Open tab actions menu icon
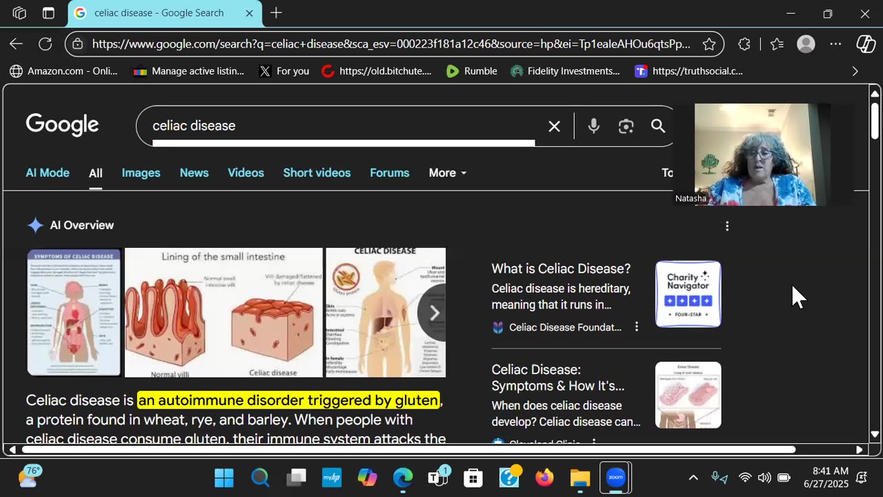This screenshot has width=883, height=497. pos(48,13)
